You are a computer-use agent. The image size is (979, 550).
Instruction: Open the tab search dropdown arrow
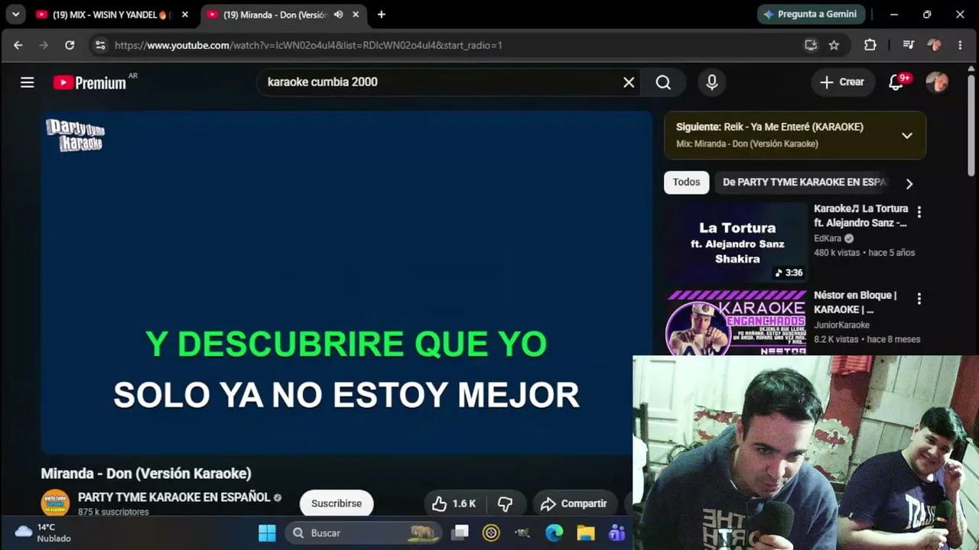[x=15, y=15]
